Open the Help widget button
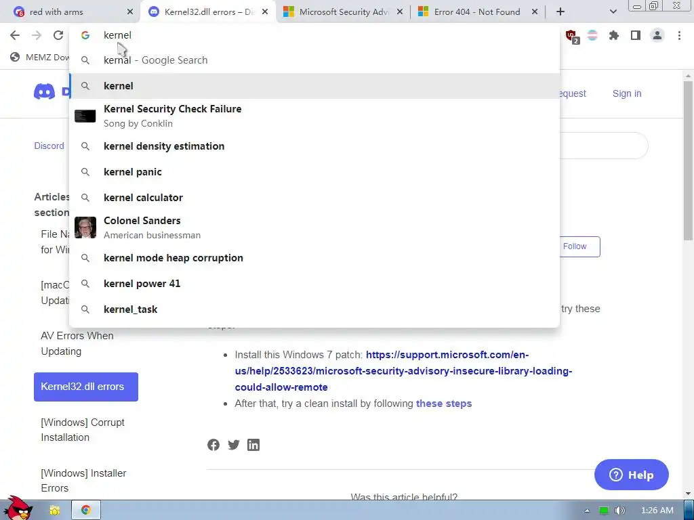Image resolution: width=694 pixels, height=520 pixels. (631, 475)
